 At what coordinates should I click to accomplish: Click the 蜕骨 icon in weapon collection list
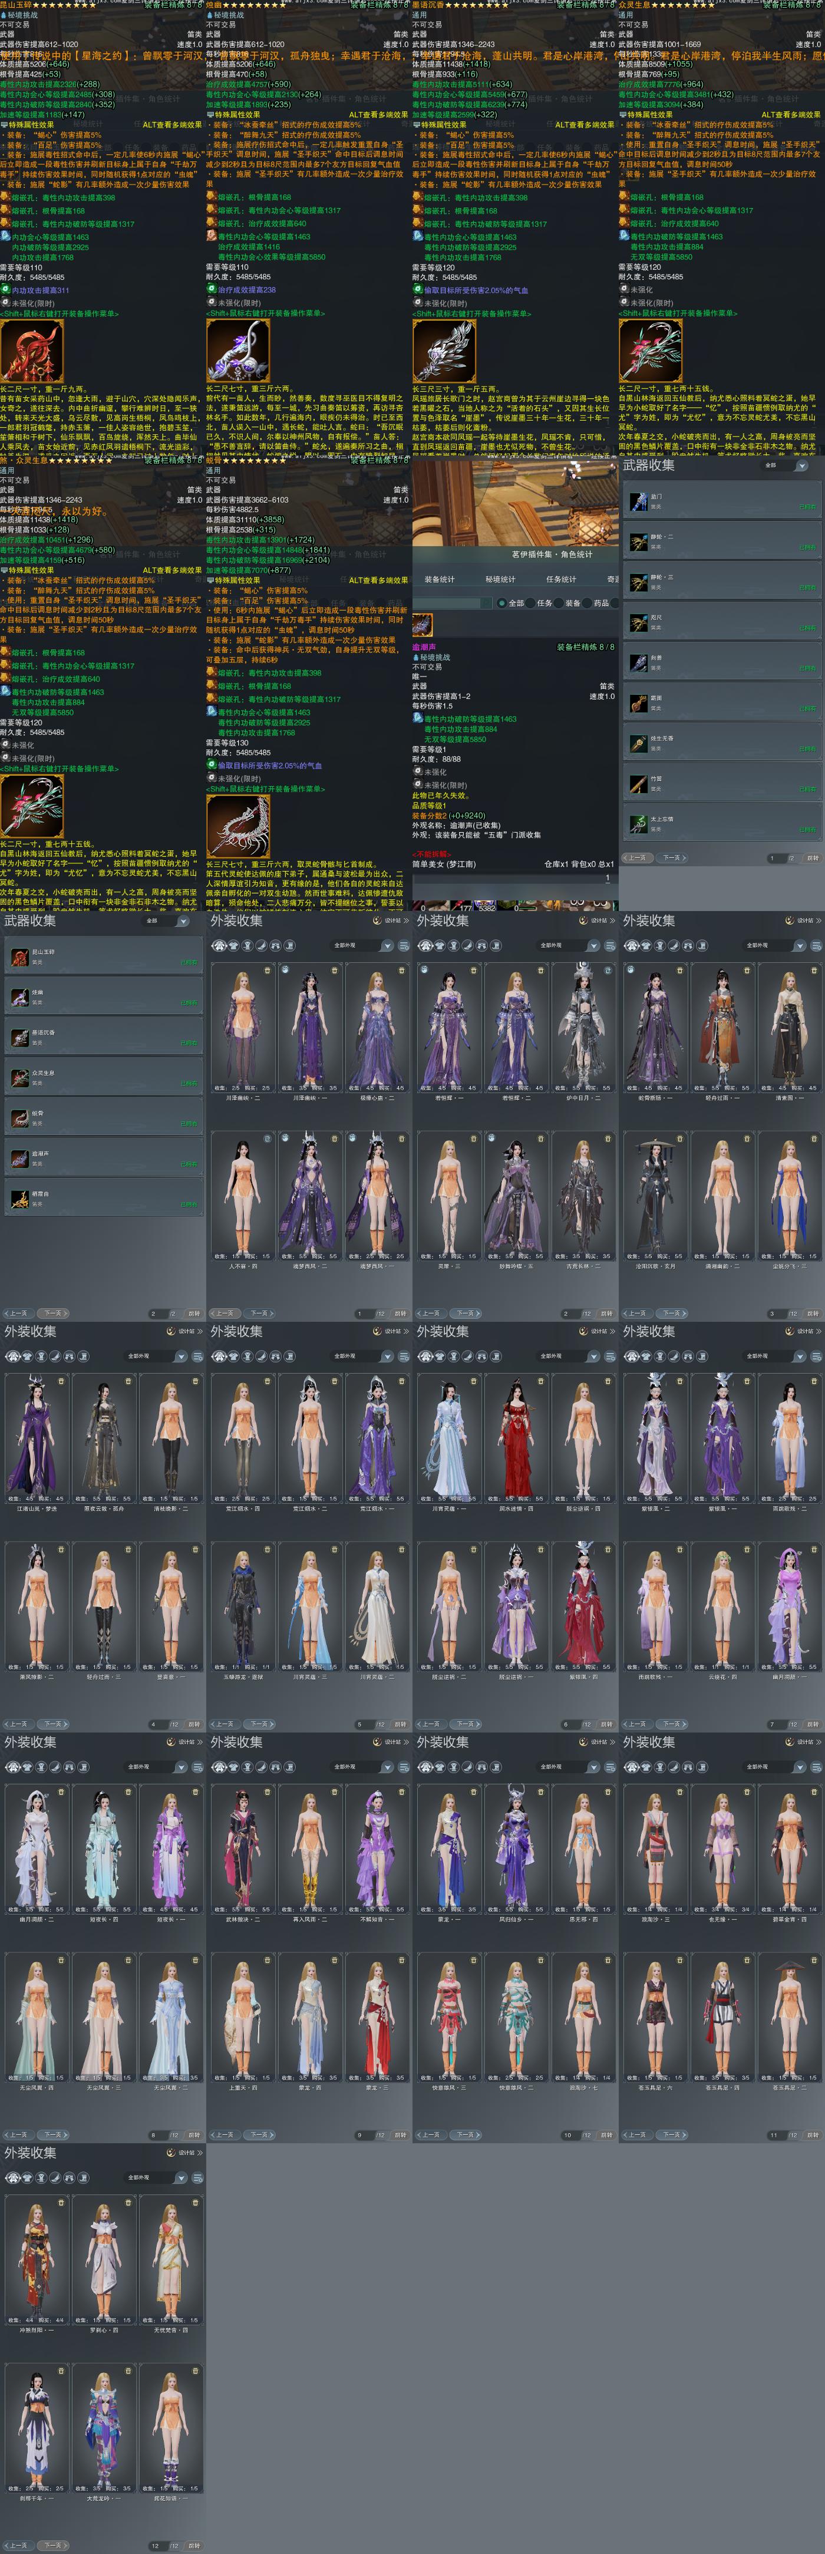click(19, 1118)
